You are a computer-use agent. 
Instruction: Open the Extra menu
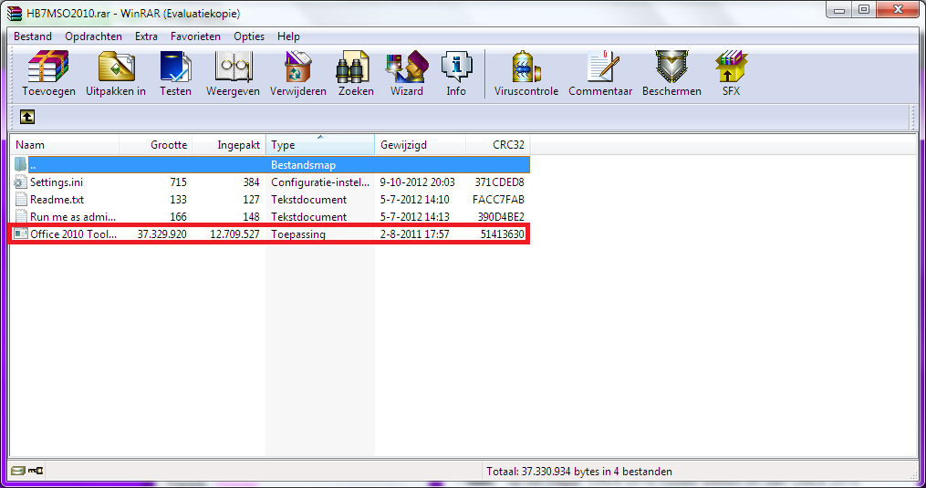(146, 36)
